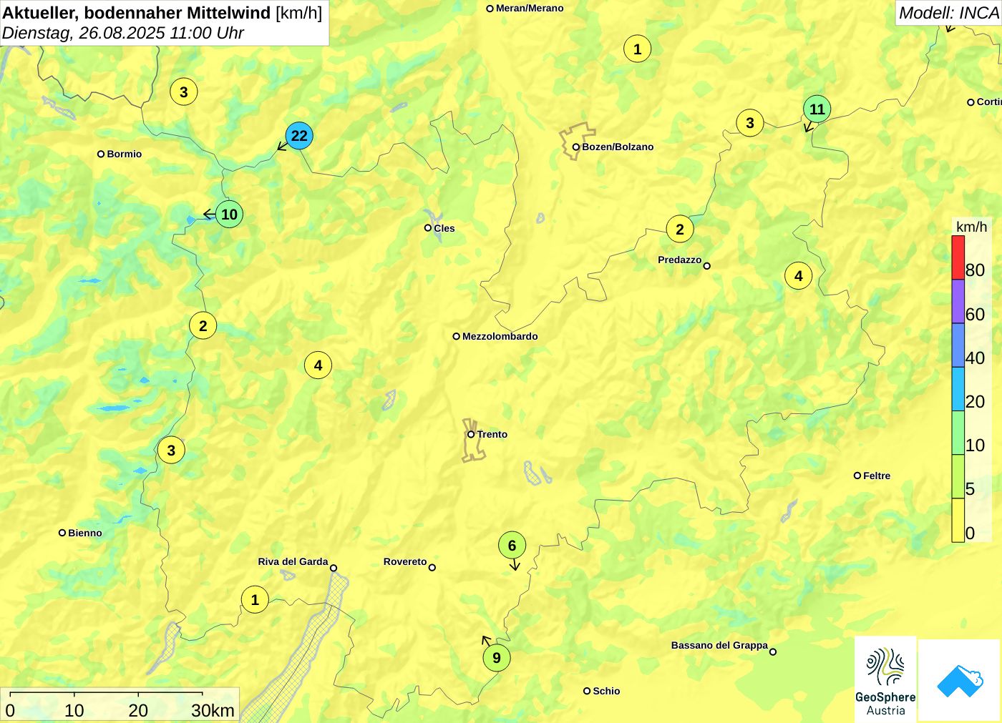Screen dimensions: 1002x723
Task: Click the Trento city marker dot
Action: [x=471, y=434]
